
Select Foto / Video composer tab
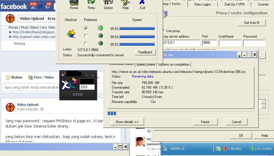click(41, 77)
